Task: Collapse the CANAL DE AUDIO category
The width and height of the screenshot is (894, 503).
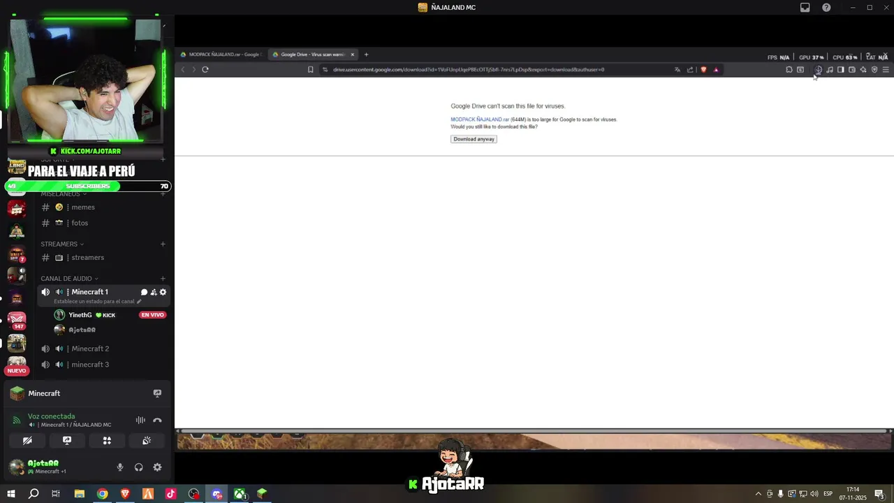Action: click(x=69, y=279)
